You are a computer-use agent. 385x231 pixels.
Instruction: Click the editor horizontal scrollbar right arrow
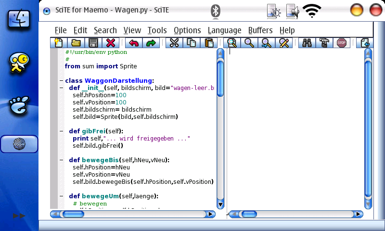(211, 214)
